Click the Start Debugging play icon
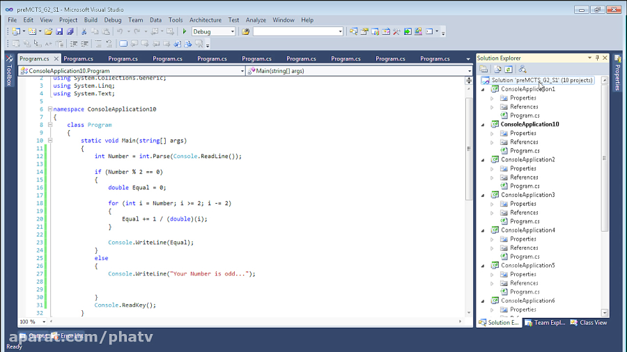Image resolution: width=627 pixels, height=352 pixels. pyautogui.click(x=185, y=31)
